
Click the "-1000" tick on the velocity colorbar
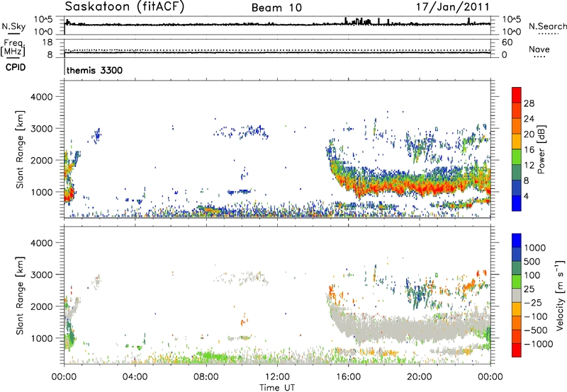(539, 344)
